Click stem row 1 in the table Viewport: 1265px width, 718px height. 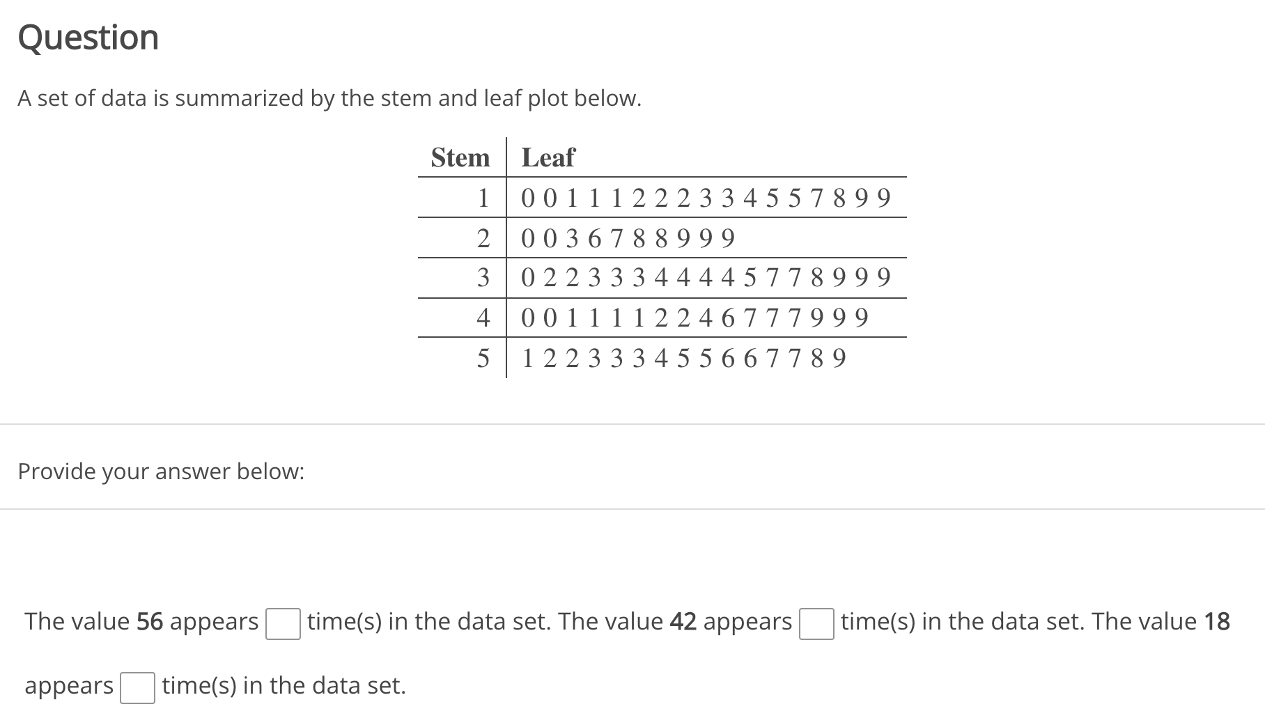[x=483, y=198]
